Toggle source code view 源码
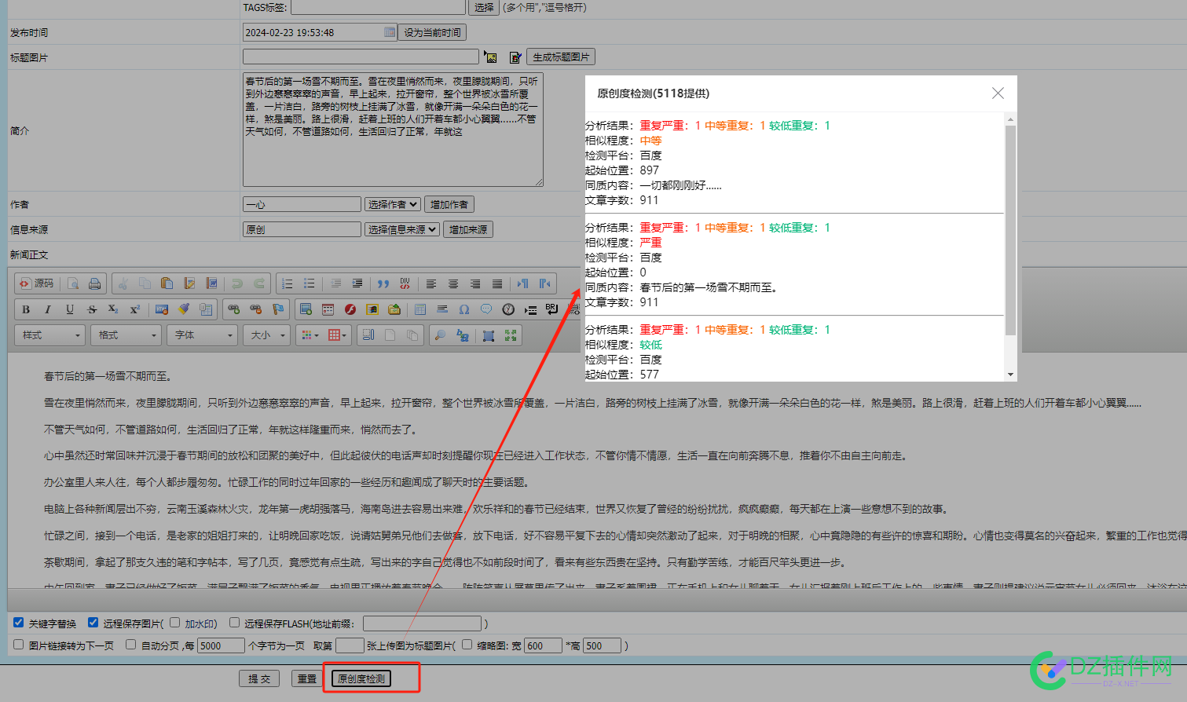This screenshot has height=702, width=1187. point(37,283)
